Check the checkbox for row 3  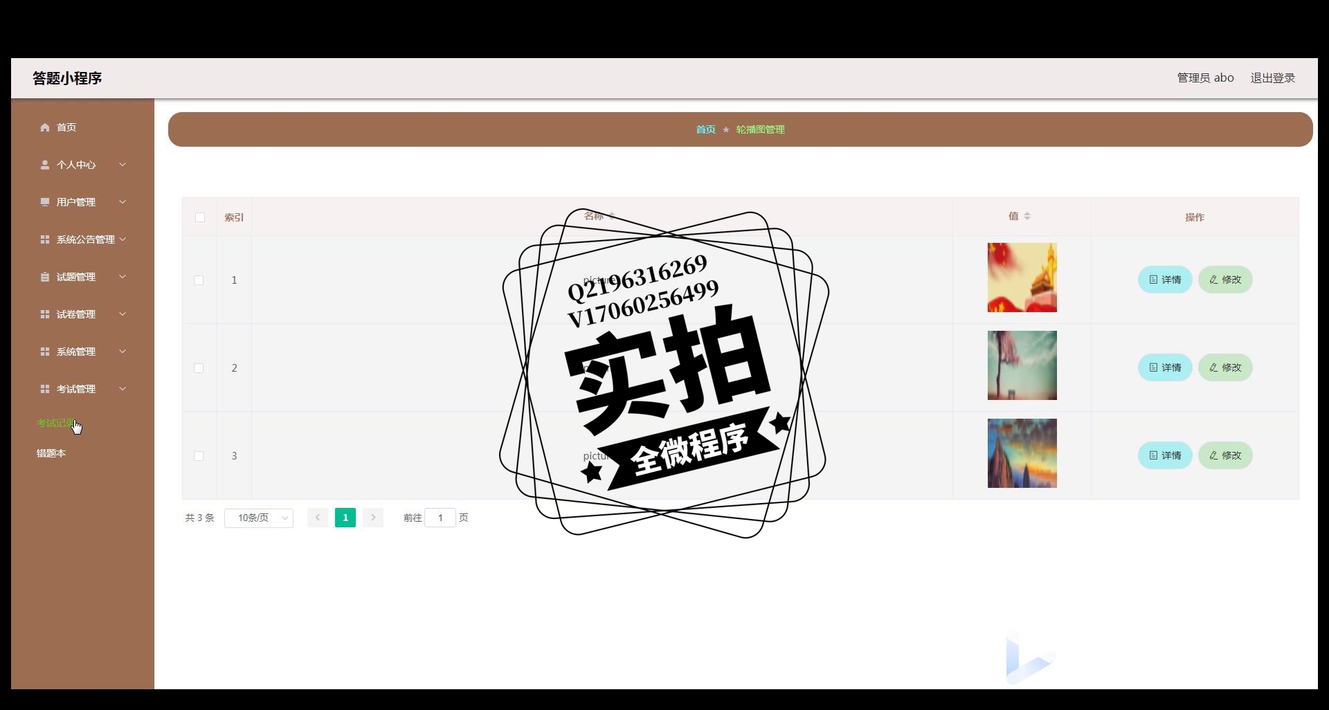tap(199, 456)
